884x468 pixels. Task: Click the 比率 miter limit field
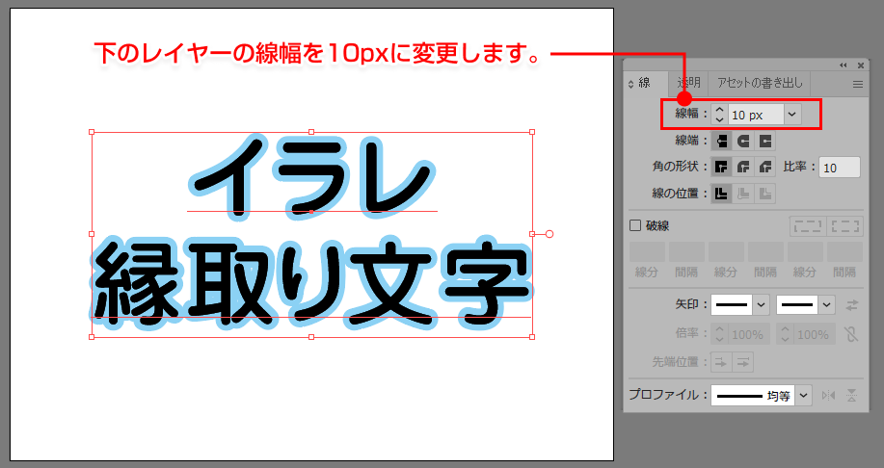[x=840, y=168]
